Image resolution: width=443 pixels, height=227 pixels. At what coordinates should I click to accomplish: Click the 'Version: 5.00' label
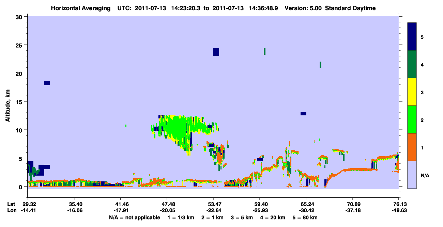[304, 8]
